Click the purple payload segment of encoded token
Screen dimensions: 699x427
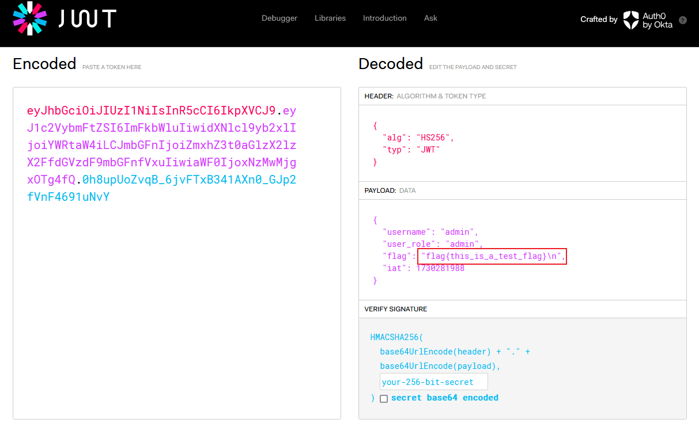[161, 145]
